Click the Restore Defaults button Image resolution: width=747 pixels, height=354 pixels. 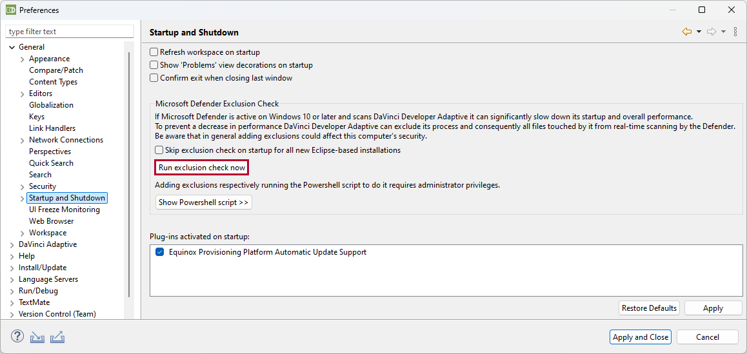pos(650,308)
